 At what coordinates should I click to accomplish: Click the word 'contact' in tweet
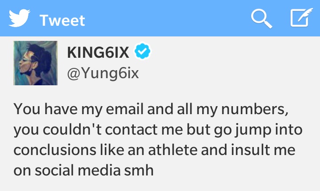click(131, 130)
